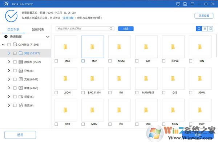Expand the video node with count 6
Screen dimensions: 218x143
9,97
